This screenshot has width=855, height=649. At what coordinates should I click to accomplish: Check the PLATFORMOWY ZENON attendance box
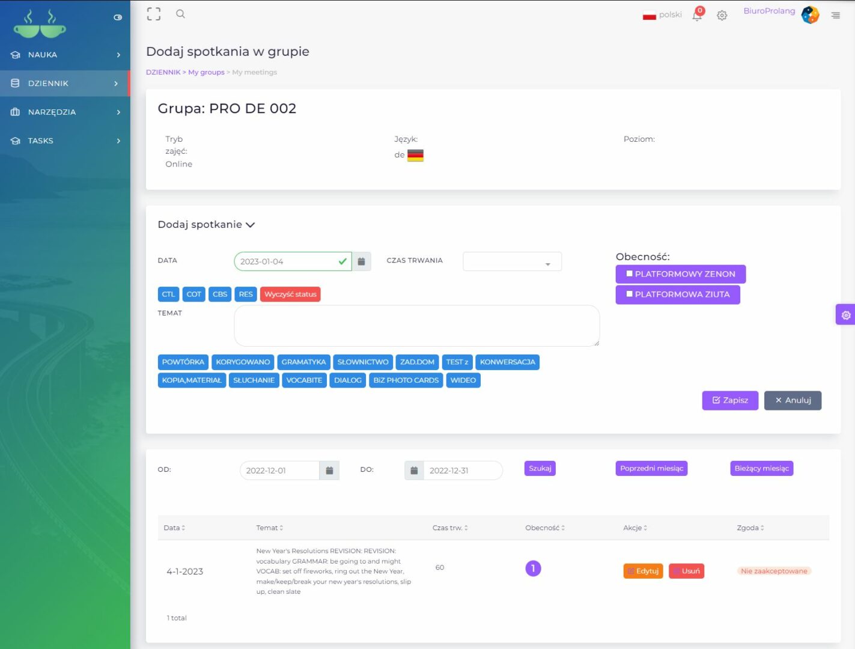click(x=630, y=274)
